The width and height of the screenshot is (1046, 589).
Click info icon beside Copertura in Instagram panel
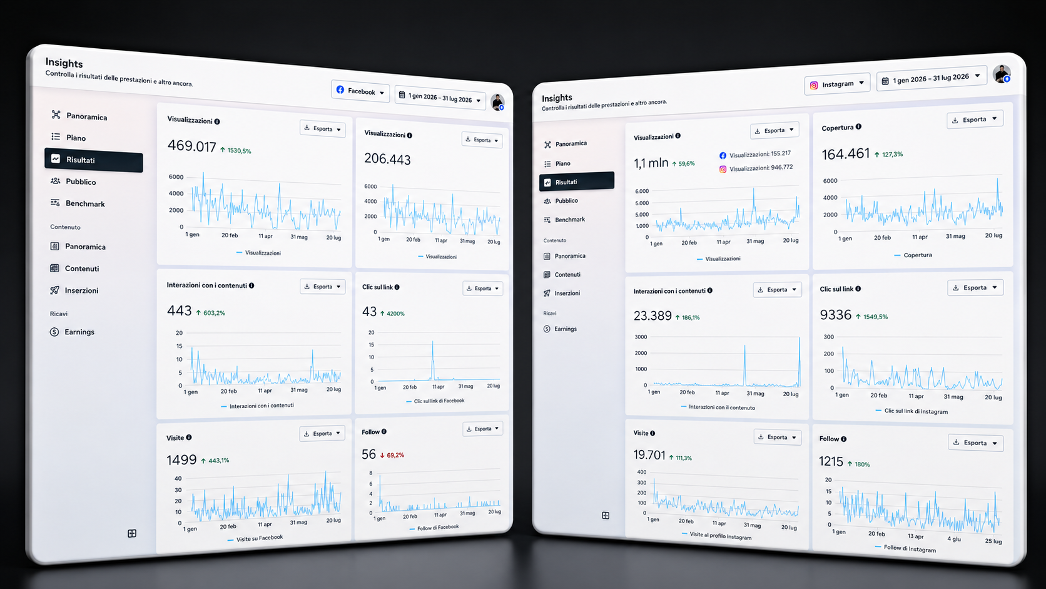pos(858,126)
